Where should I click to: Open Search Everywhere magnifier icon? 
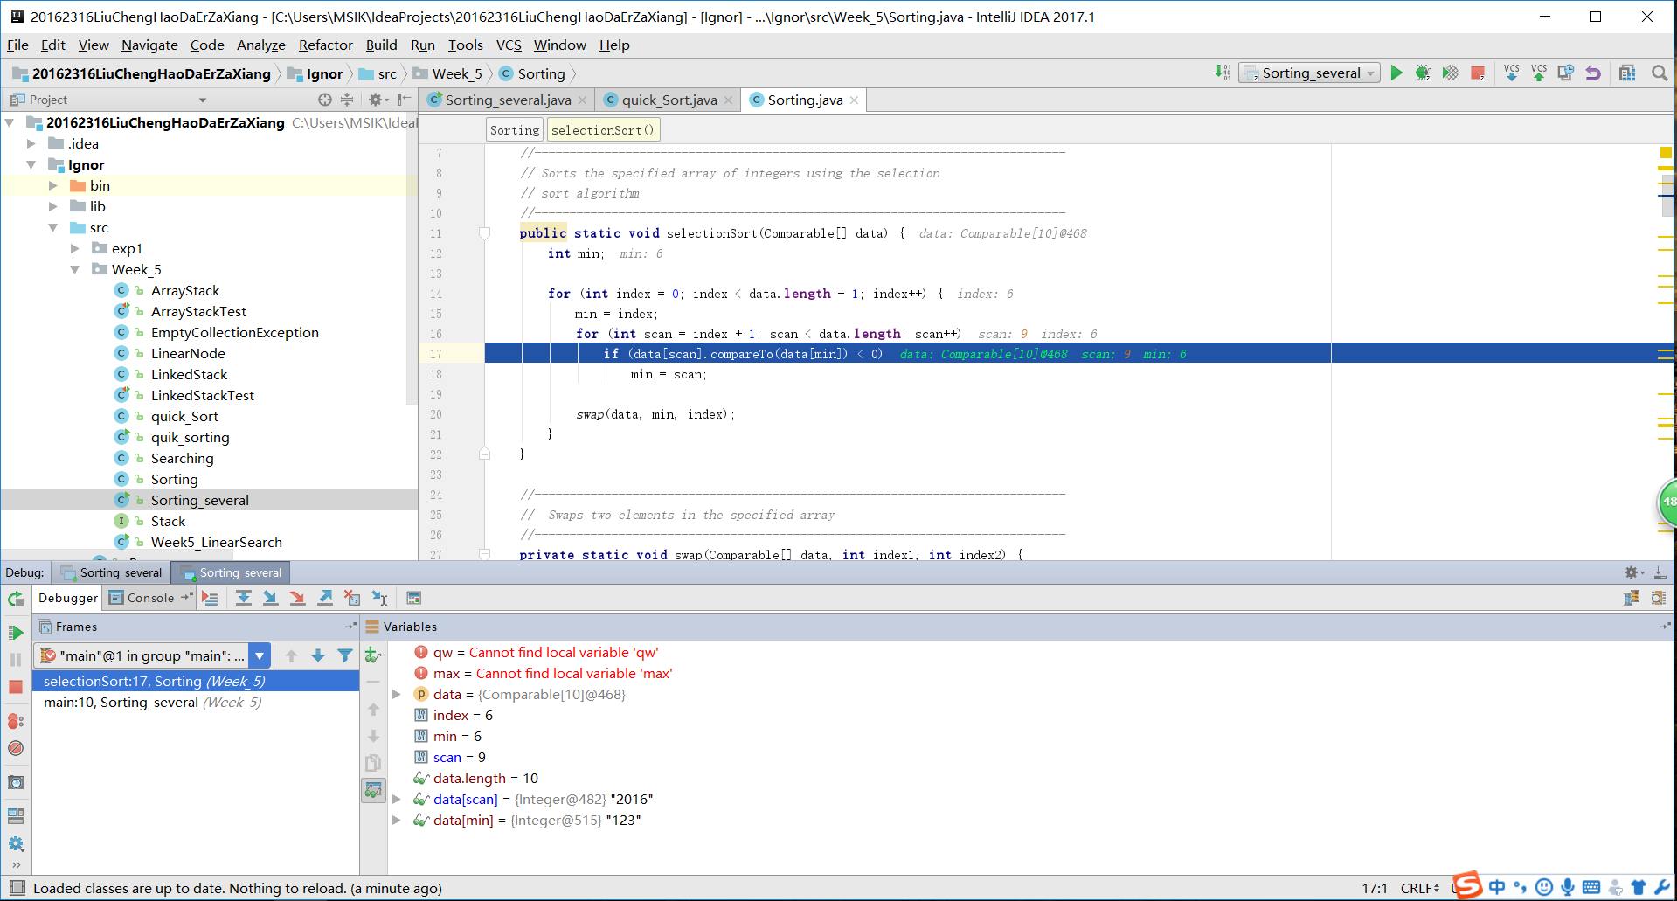click(x=1660, y=73)
